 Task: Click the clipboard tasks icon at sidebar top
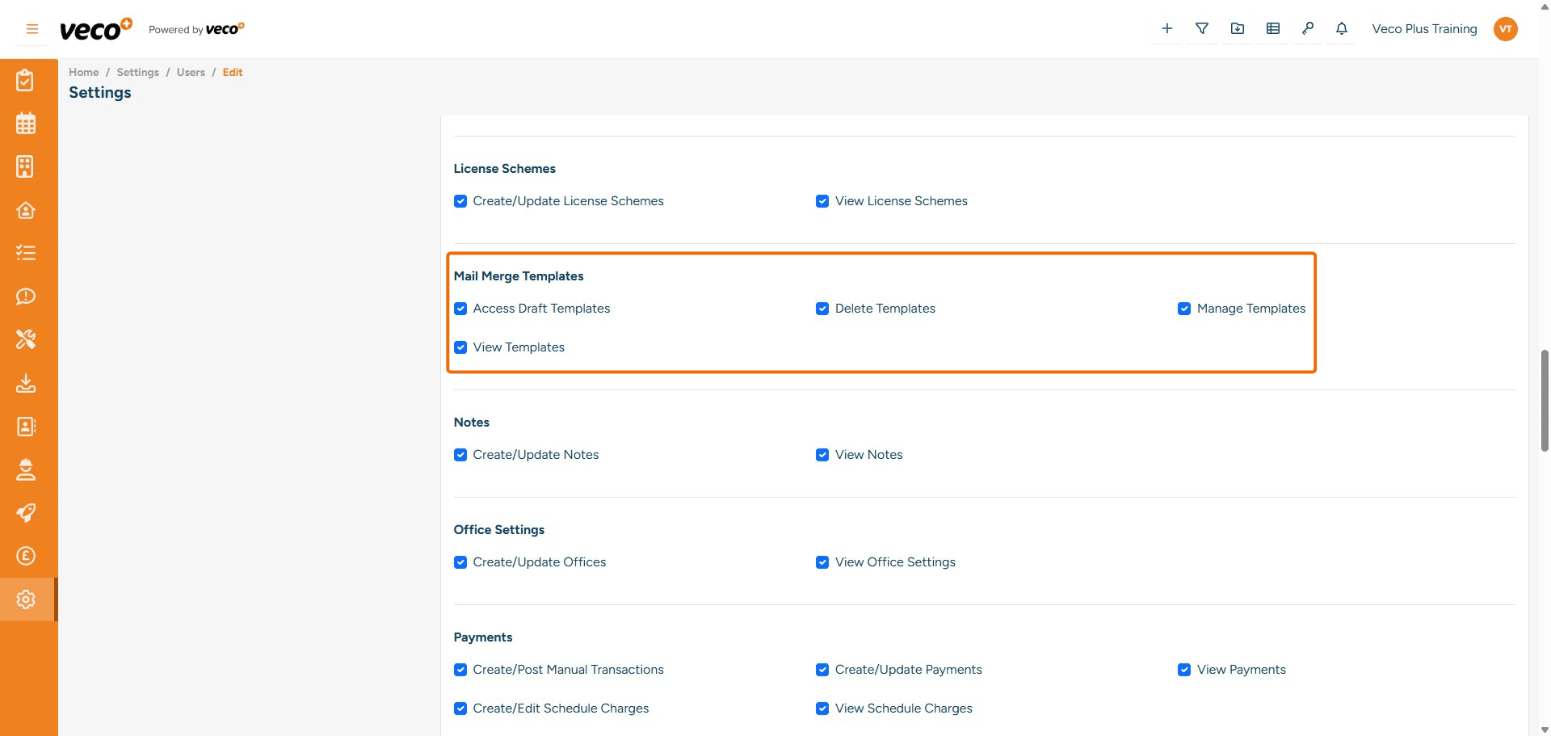pyautogui.click(x=26, y=80)
